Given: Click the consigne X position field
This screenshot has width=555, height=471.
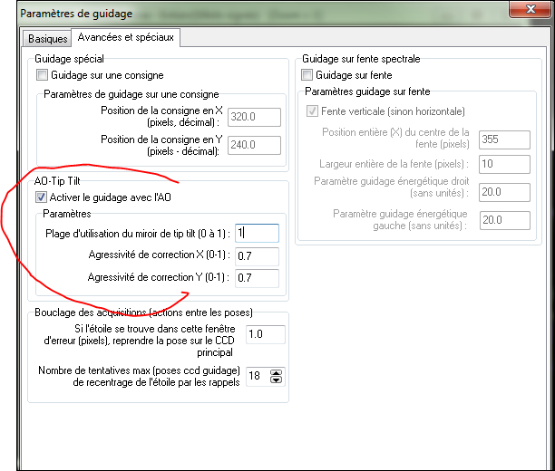Looking at the screenshot, I should pyautogui.click(x=255, y=117).
